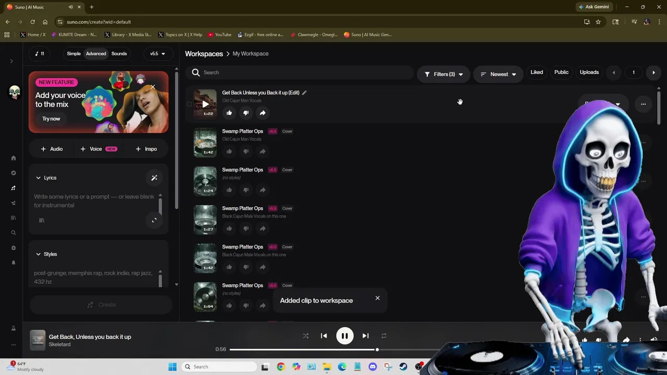Open the sidebar Search magnifier icon

[x=14, y=233]
